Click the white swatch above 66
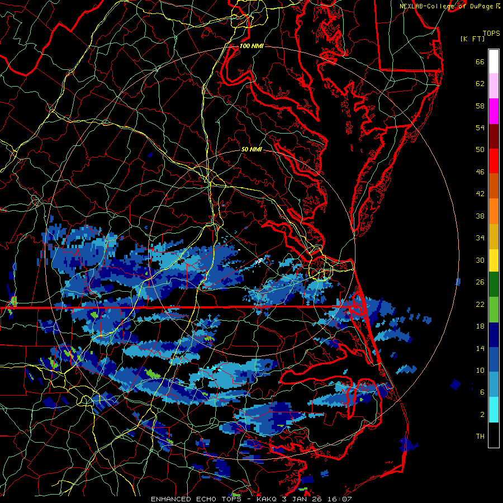Screen dimensions: 503x503 [x=493, y=61]
